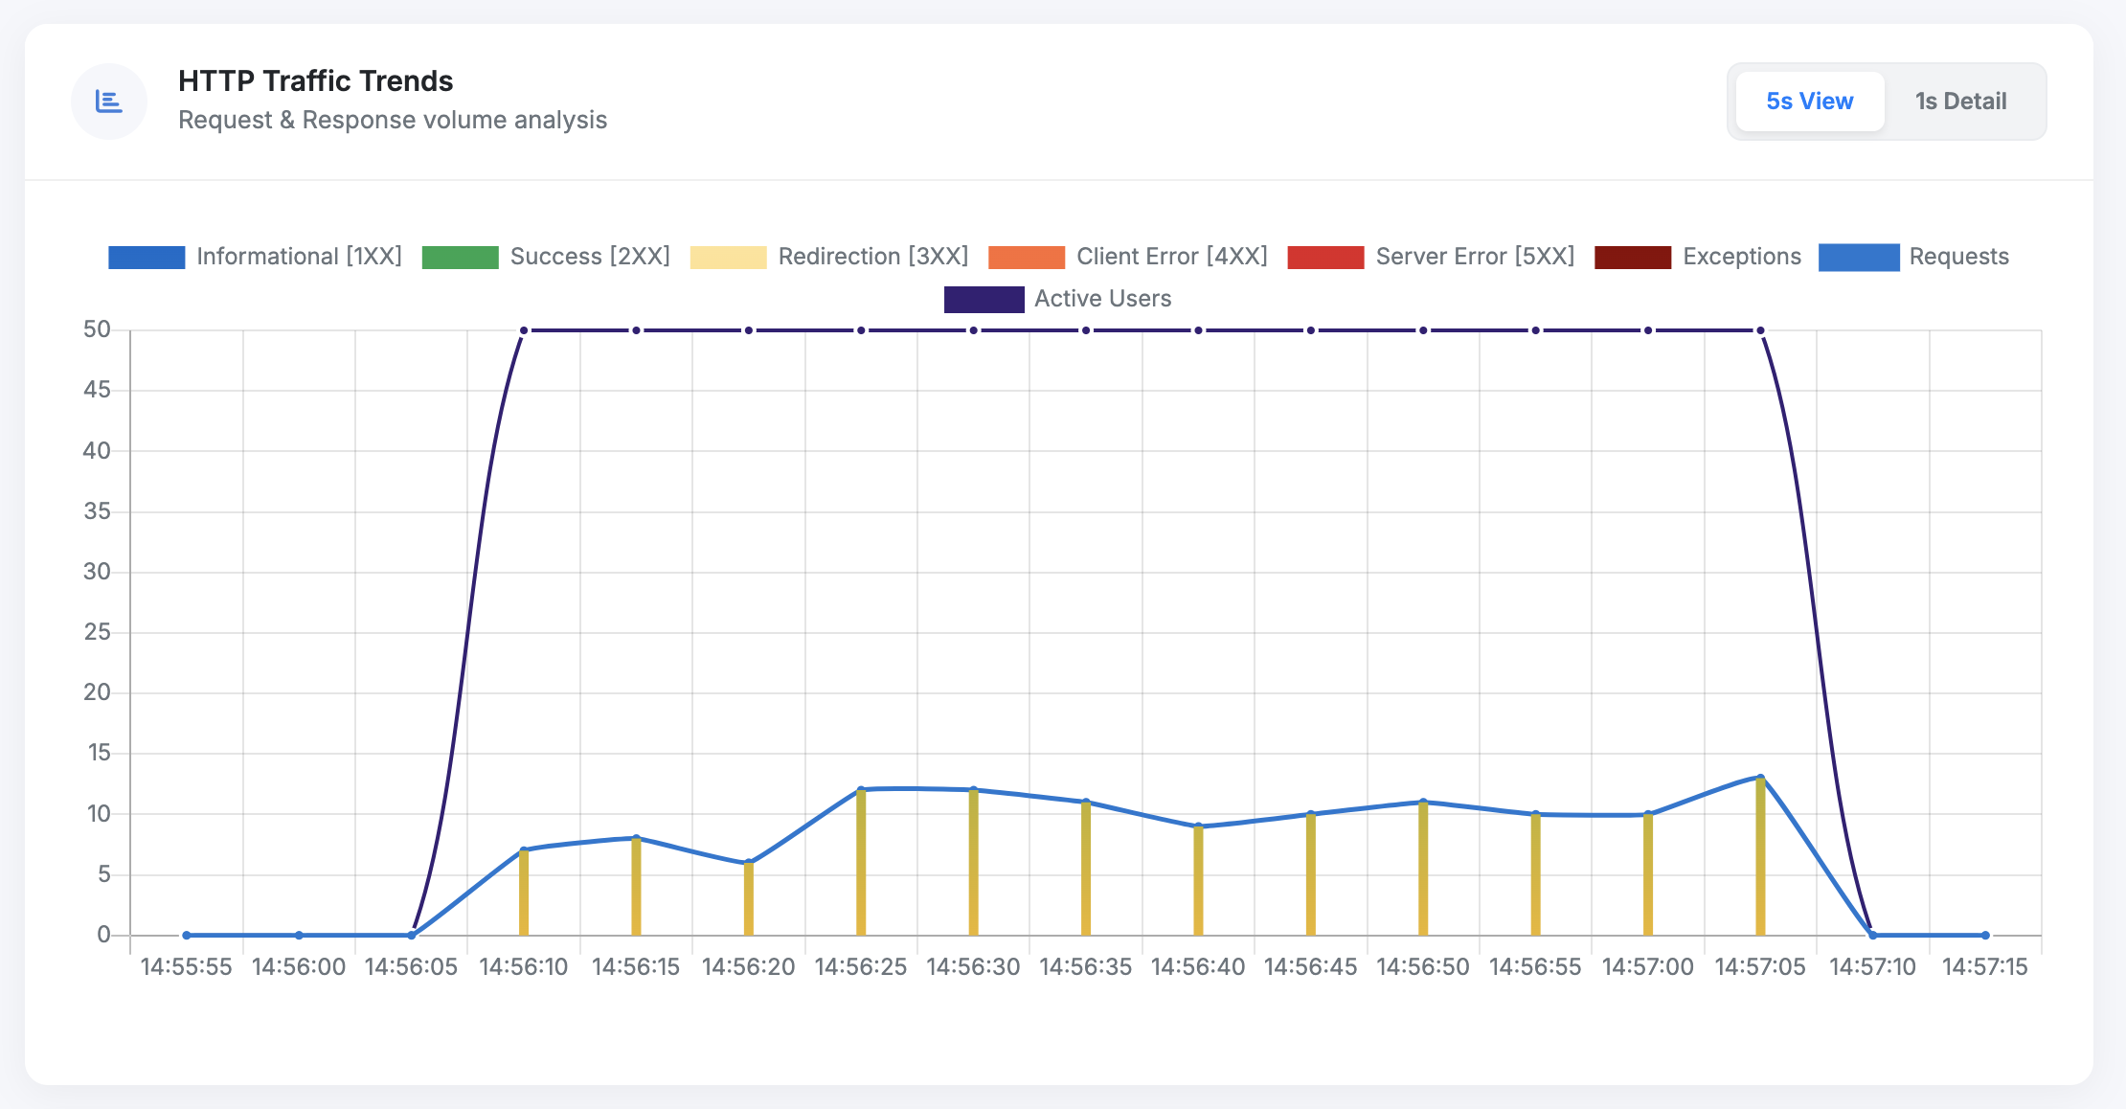Click the Success [2XX] green color swatch
This screenshot has width=2126, height=1109.
[461, 258]
